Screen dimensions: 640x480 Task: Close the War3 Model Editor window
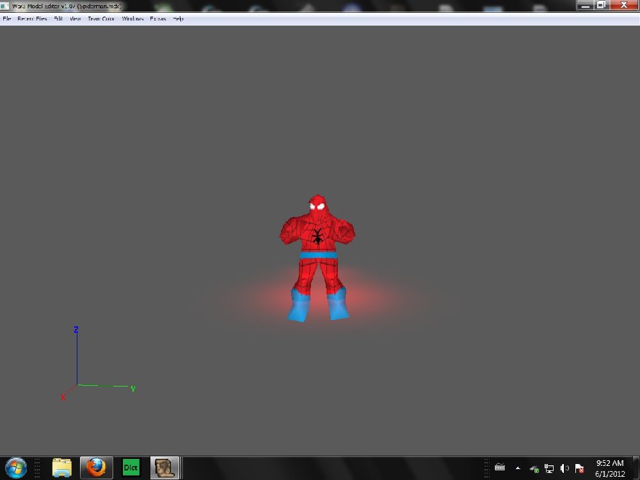click(x=623, y=5)
